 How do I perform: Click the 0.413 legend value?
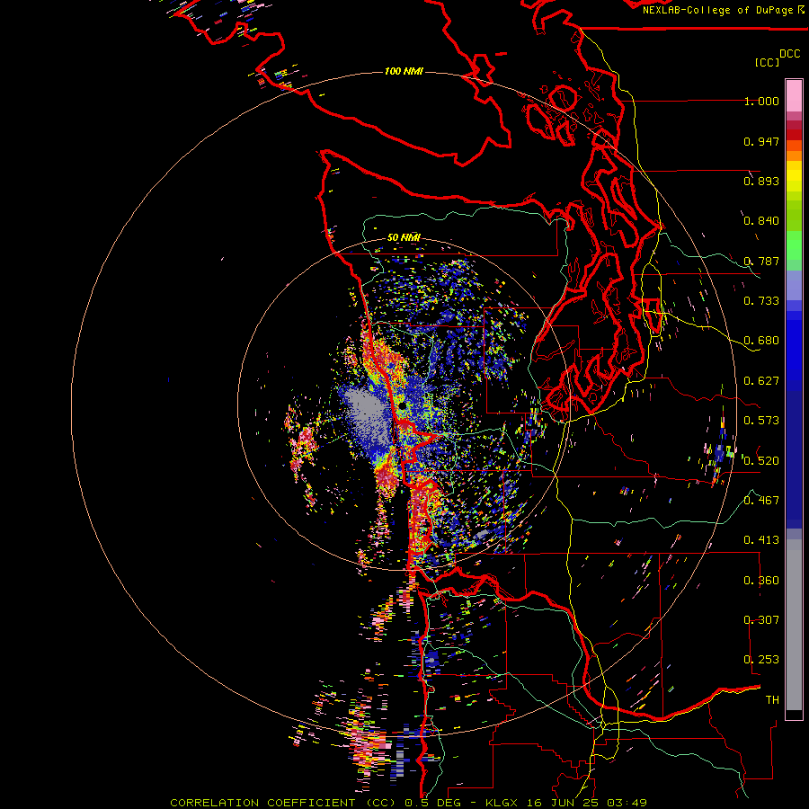[761, 540]
